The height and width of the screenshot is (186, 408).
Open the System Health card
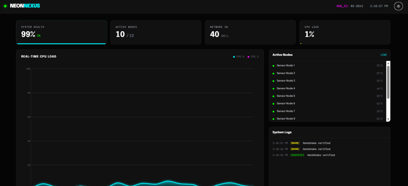pos(61,32)
